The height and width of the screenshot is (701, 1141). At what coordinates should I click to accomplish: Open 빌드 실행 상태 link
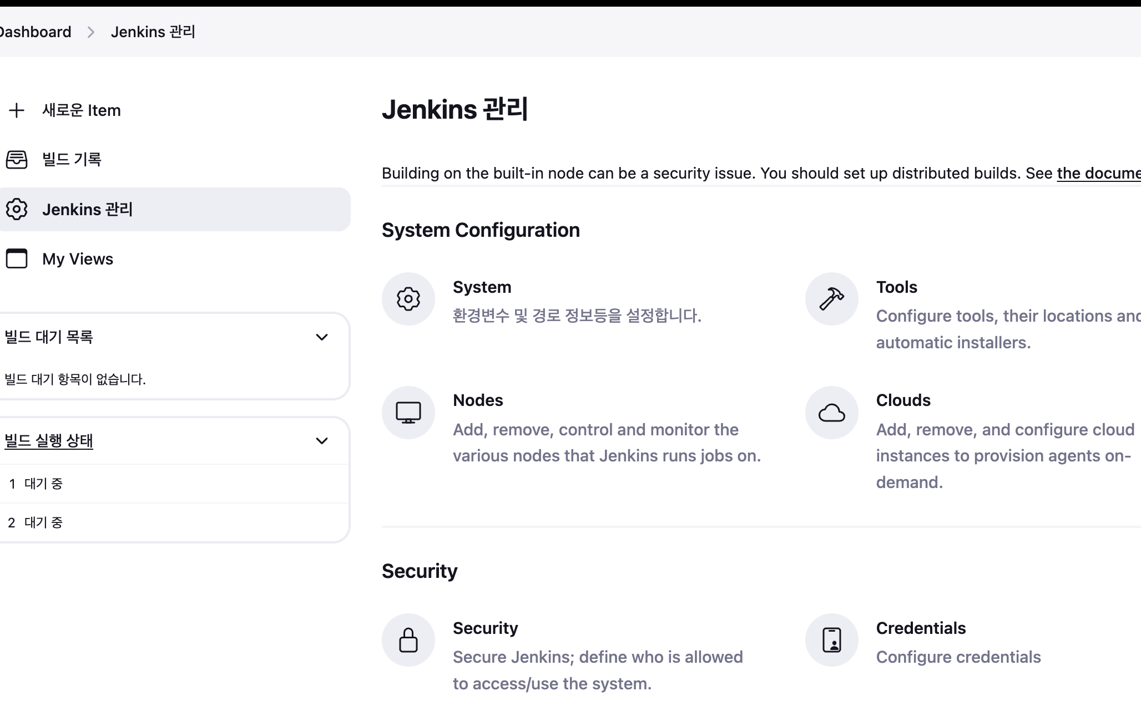(x=49, y=441)
